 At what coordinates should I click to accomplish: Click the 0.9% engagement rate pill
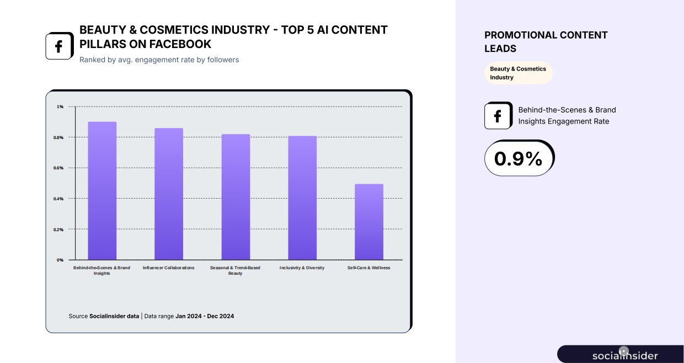[519, 158]
